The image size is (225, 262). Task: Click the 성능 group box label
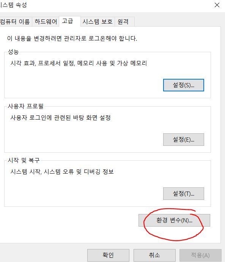13,52
